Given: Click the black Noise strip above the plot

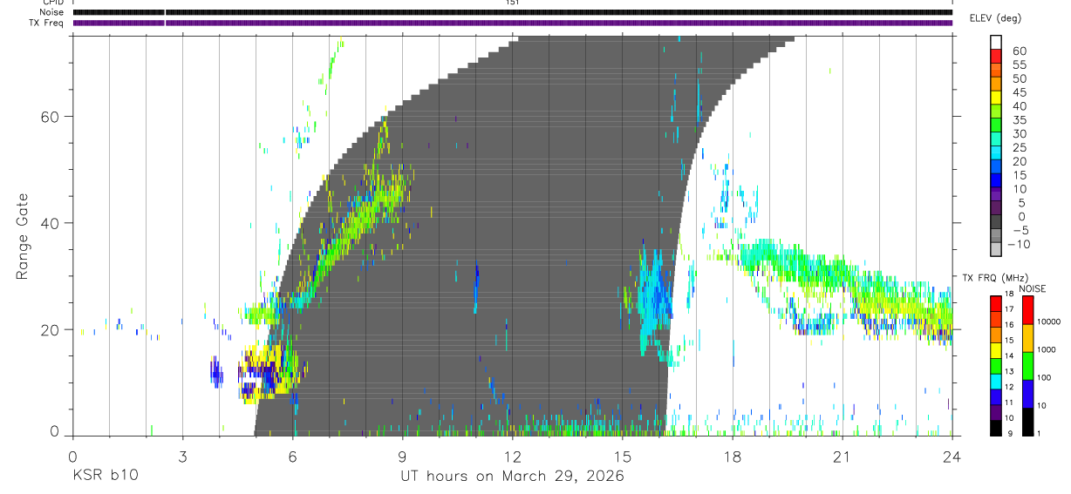Looking at the screenshot, I should (512, 12).
